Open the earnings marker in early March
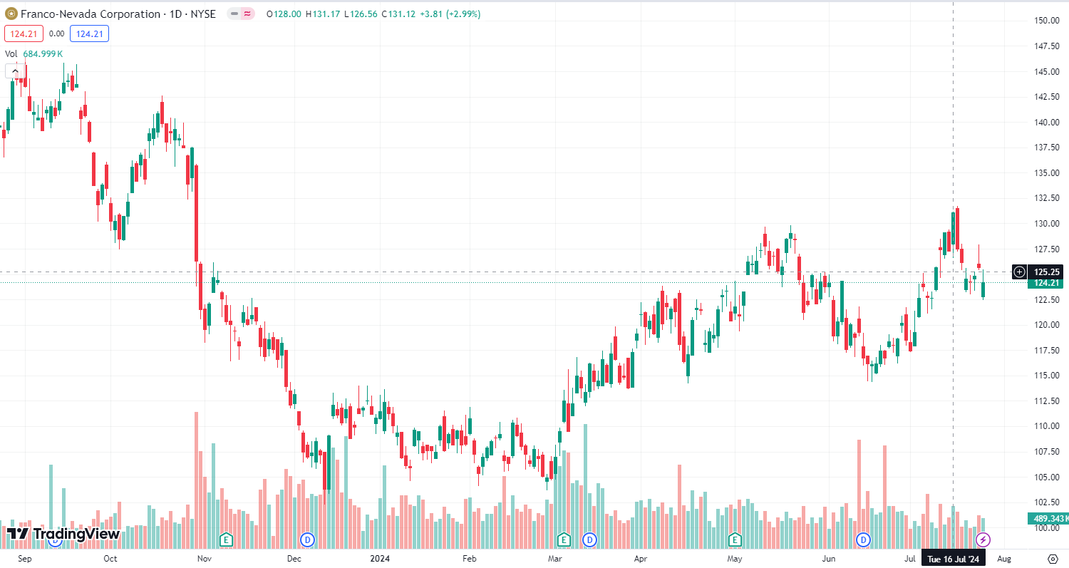This screenshot has width=1069, height=568. pyautogui.click(x=564, y=539)
